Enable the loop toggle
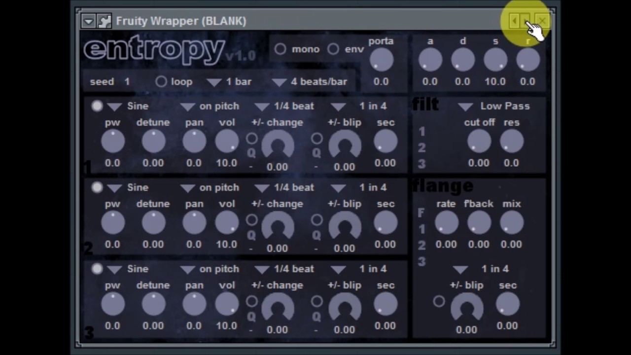This screenshot has width=631, height=355. pyautogui.click(x=161, y=82)
